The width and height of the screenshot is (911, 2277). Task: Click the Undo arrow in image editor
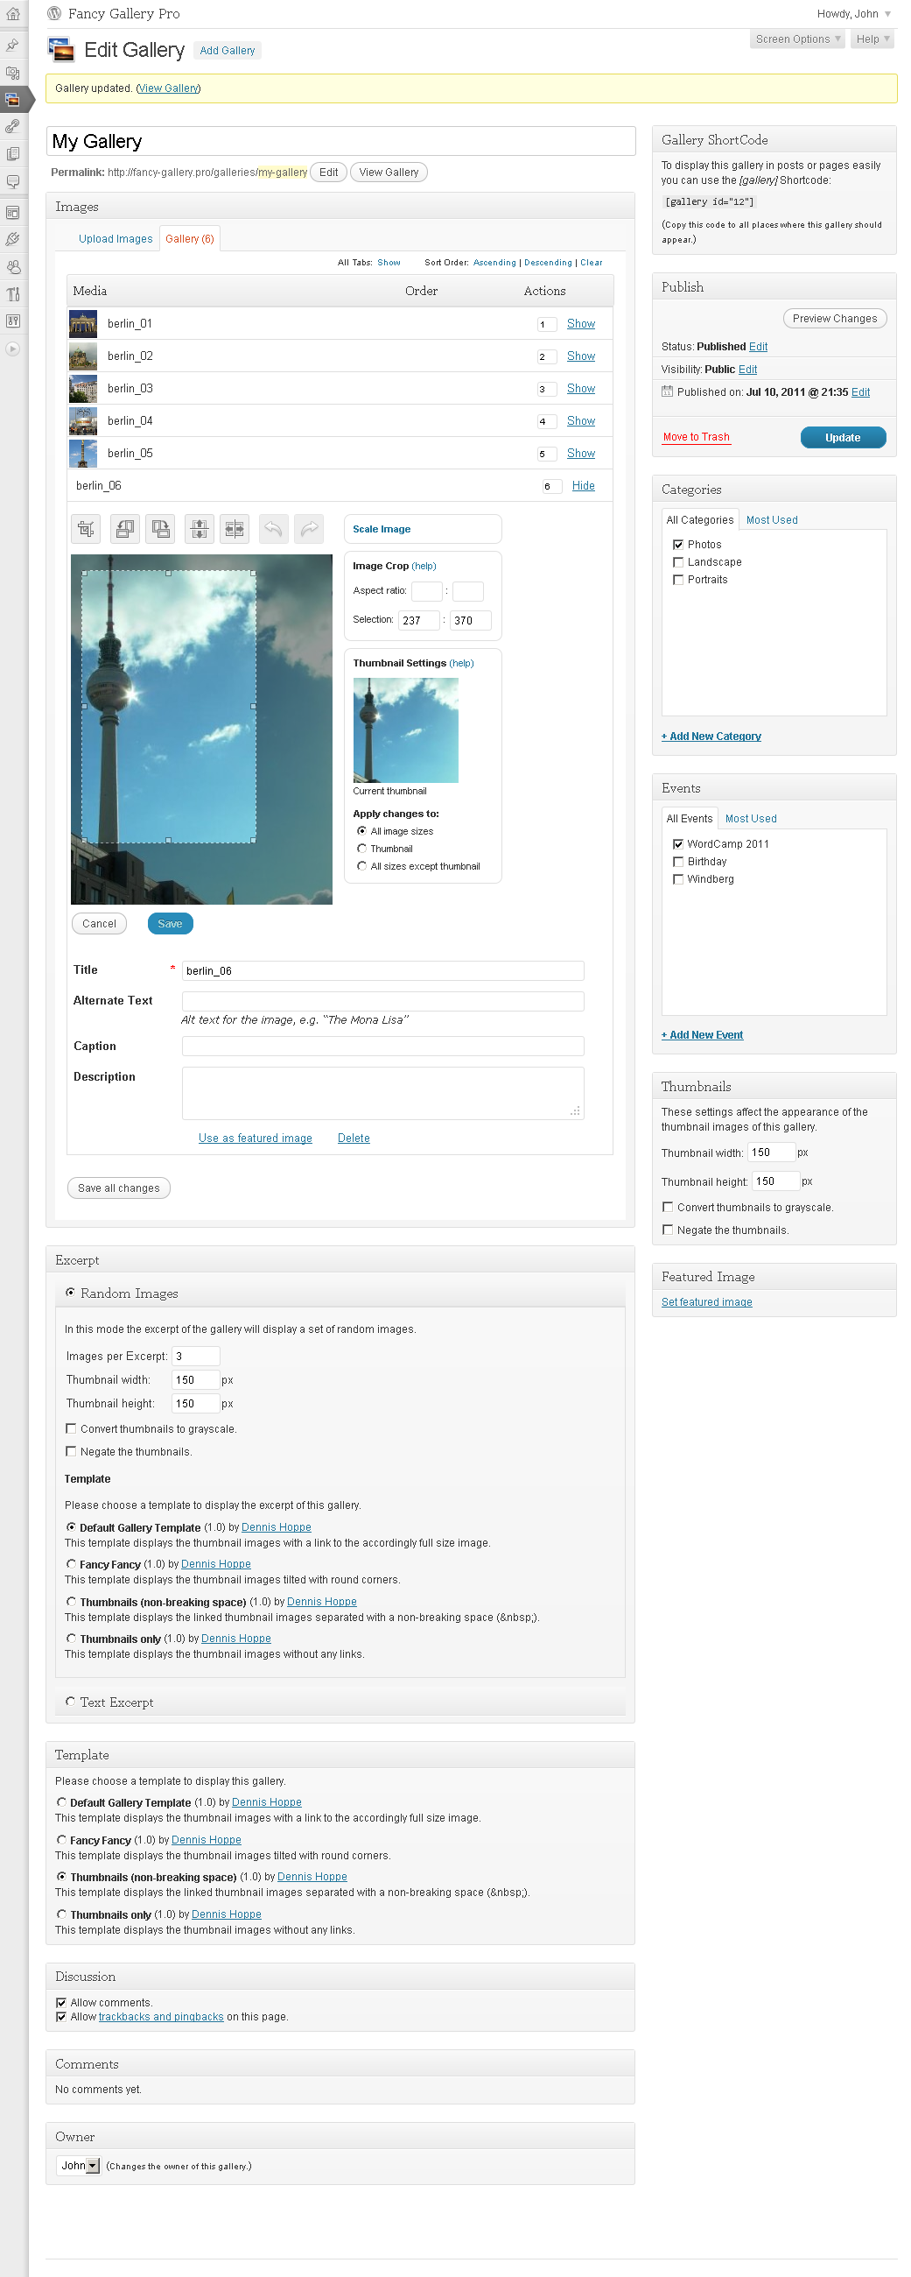click(274, 529)
